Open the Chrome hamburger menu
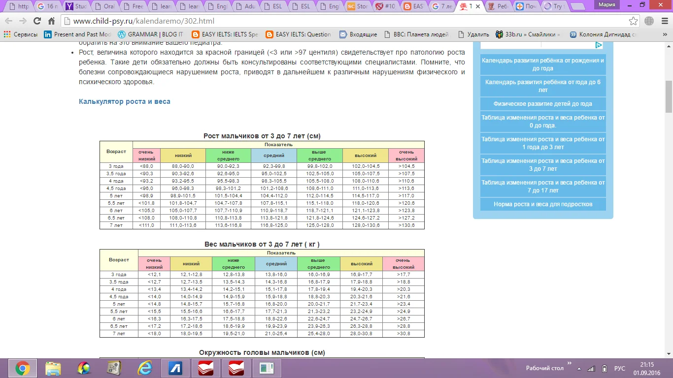 pos(664,21)
